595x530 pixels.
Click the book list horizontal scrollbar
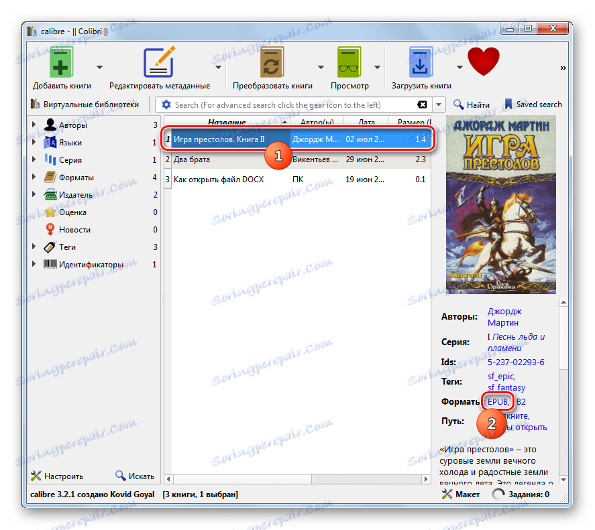tap(243, 479)
